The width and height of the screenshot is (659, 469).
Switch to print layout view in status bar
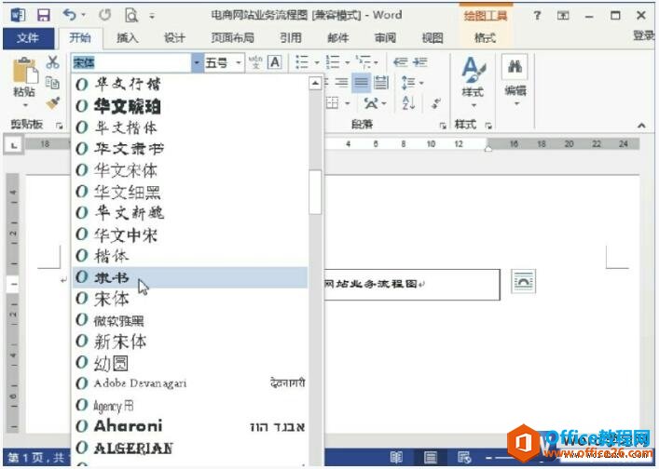431,457
